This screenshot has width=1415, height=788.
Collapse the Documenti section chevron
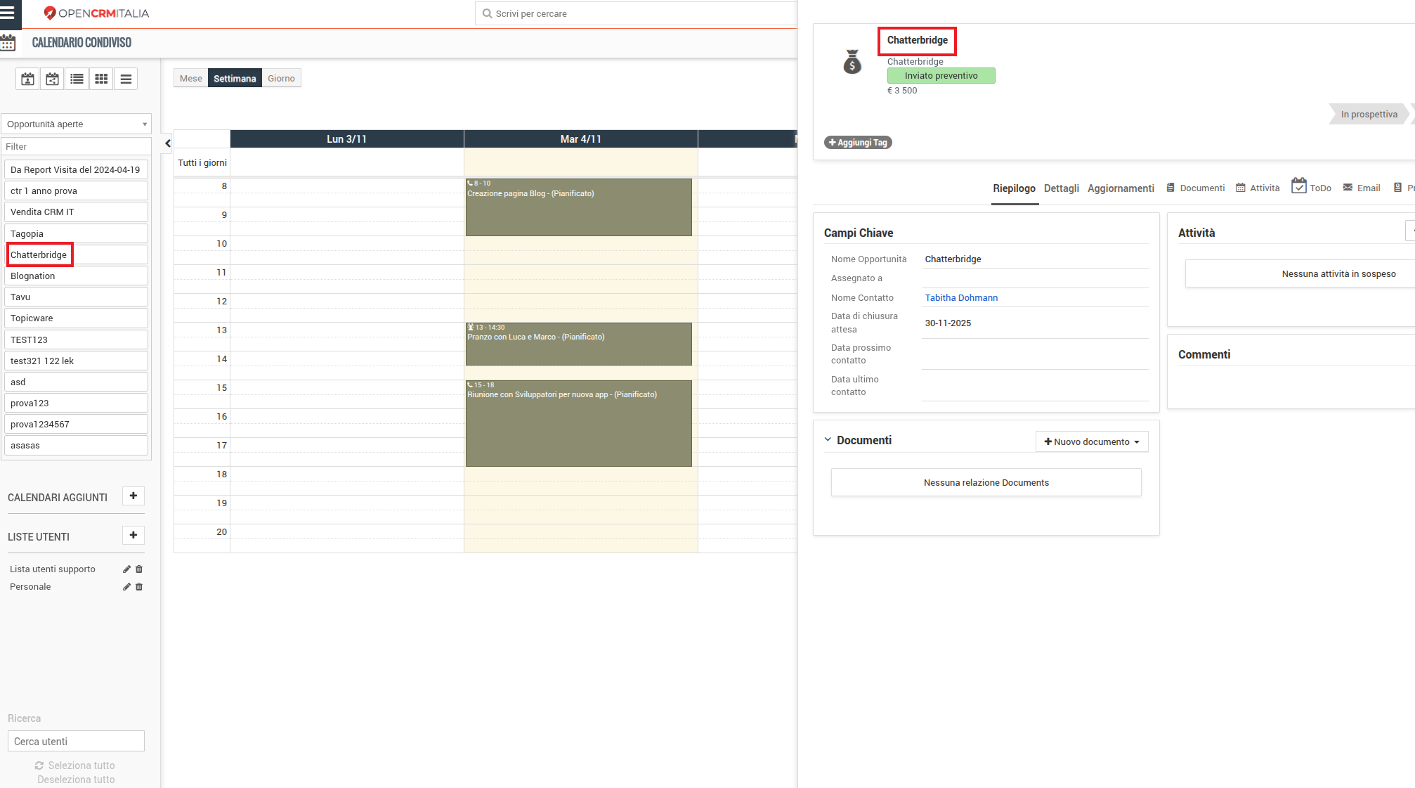pyautogui.click(x=828, y=439)
